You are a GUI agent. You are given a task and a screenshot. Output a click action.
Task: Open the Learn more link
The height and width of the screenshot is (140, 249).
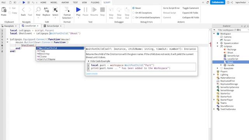(x=92, y=73)
